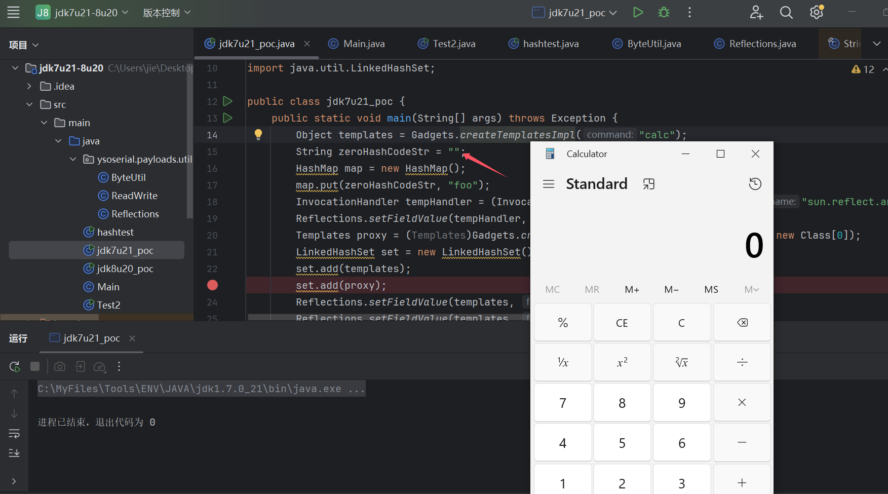Navigate up the stack trace arrow

(x=14, y=393)
